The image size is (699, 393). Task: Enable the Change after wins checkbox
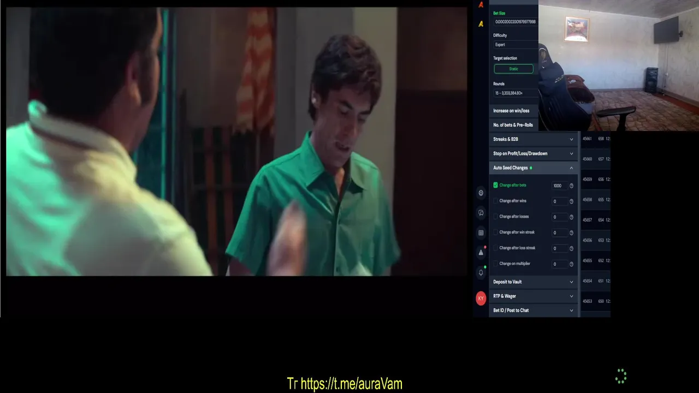[496, 201]
